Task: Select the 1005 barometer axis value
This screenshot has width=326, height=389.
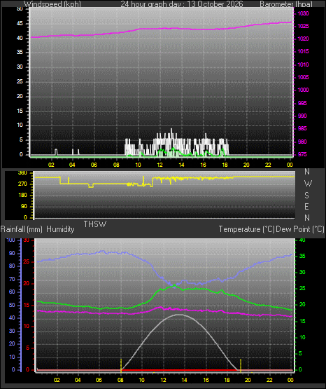Action: click(303, 77)
